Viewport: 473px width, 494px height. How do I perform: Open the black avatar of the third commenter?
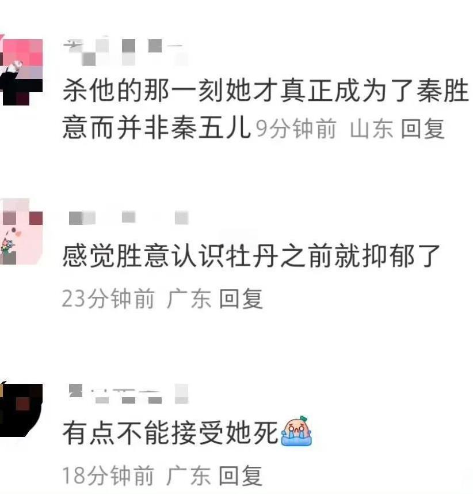click(21, 410)
